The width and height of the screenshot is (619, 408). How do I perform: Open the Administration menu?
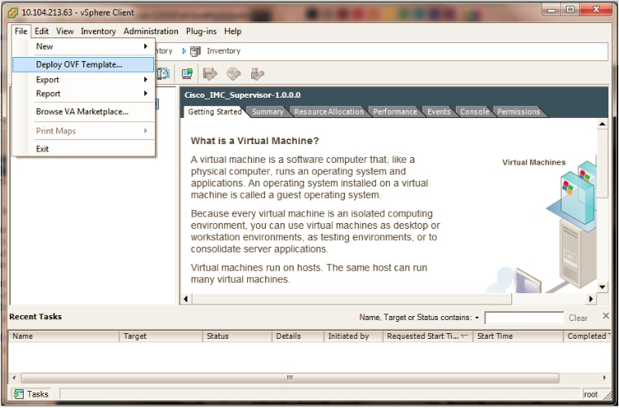(151, 31)
